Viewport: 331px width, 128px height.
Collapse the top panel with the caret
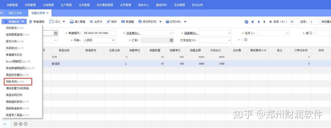(2, 13)
